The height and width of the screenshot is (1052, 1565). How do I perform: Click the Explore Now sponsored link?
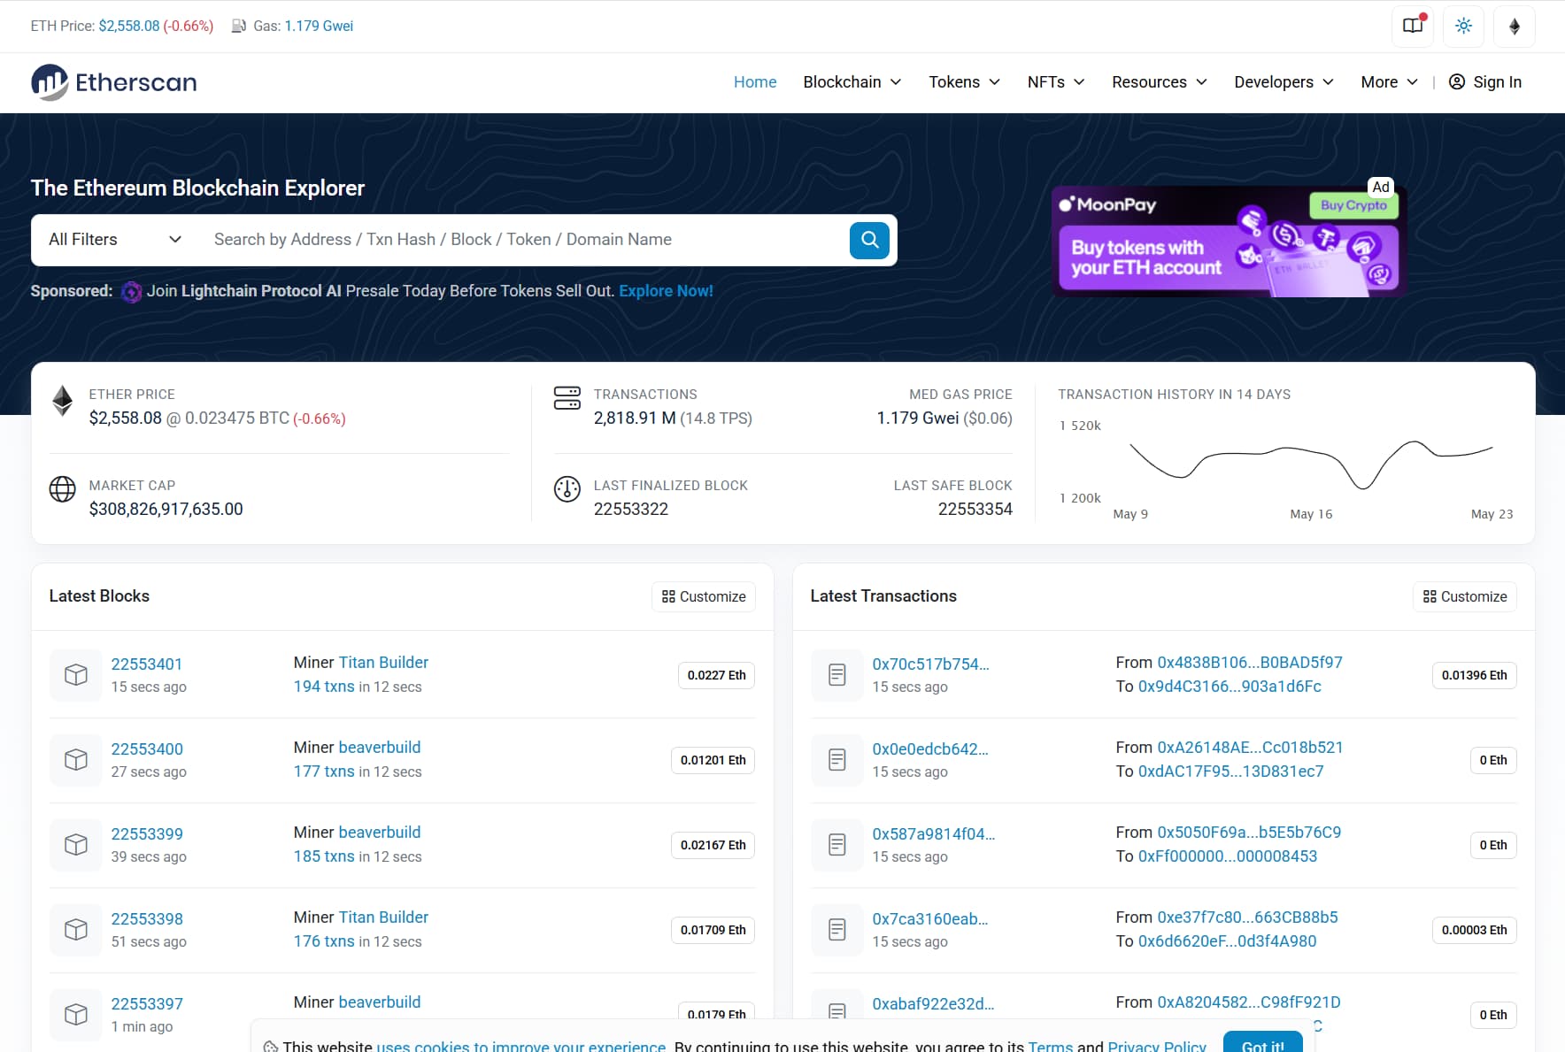(x=665, y=290)
